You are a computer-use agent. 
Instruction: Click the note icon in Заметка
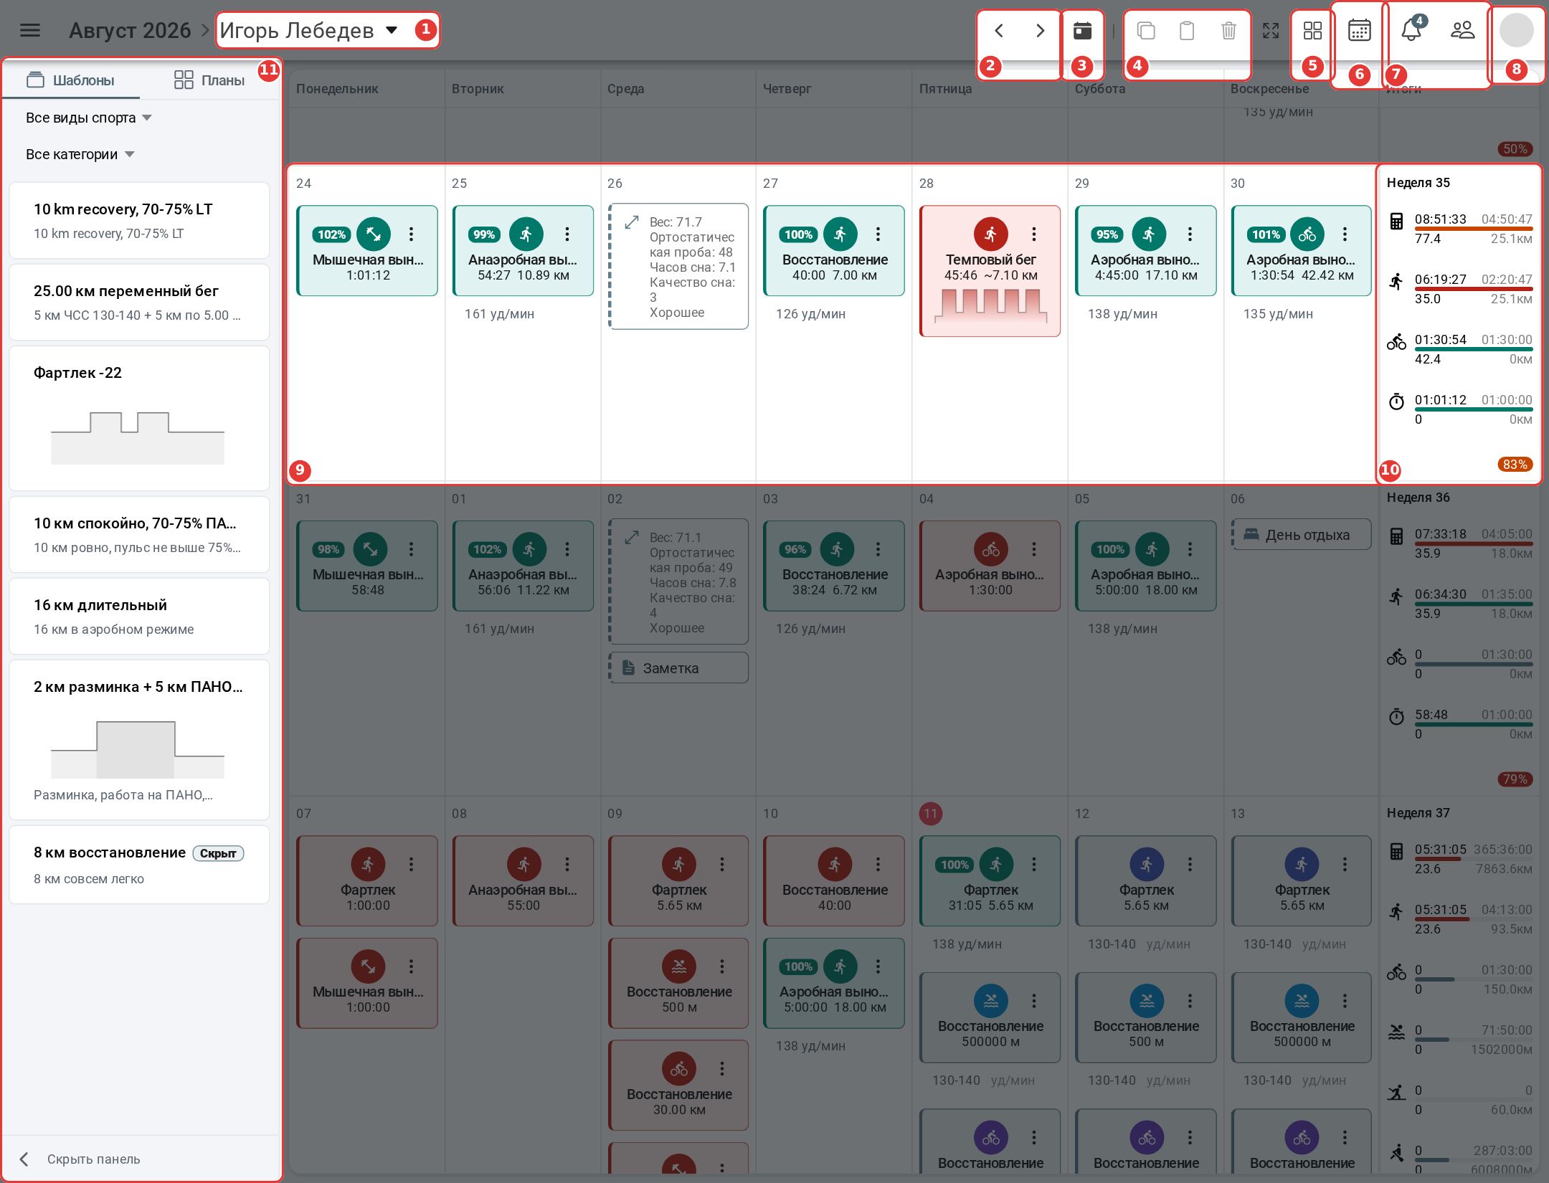628,667
